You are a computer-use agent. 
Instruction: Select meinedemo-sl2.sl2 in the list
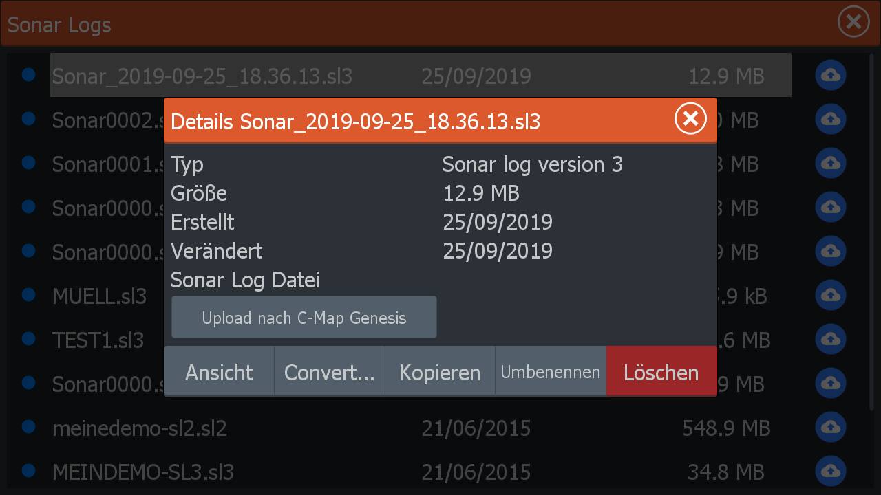tap(140, 428)
